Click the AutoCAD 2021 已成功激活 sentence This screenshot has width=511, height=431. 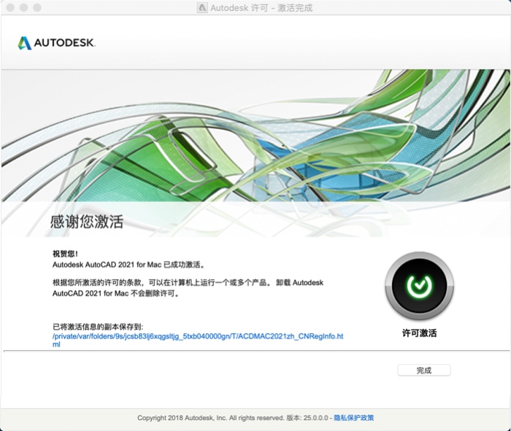point(128,265)
